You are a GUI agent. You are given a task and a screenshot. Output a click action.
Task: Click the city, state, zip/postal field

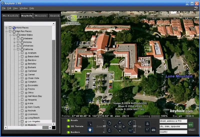click(173, 126)
